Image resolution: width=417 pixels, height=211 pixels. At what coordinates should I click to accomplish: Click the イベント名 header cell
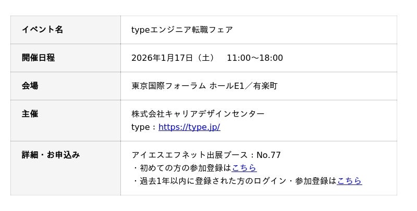(x=42, y=30)
